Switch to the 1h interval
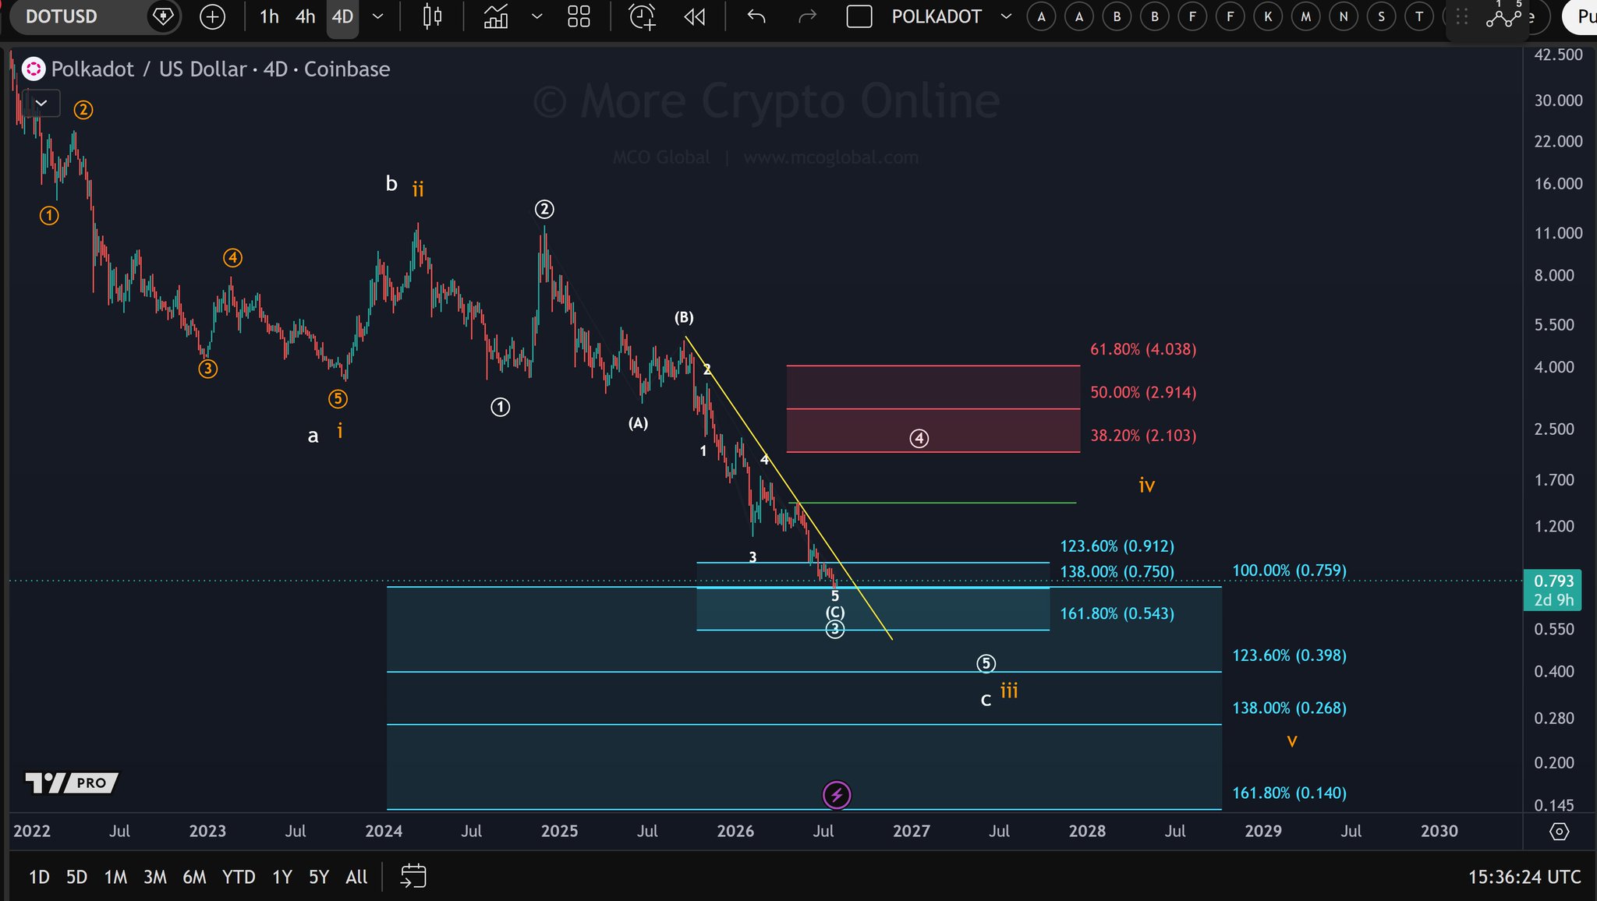1597x901 pixels. [x=269, y=16]
